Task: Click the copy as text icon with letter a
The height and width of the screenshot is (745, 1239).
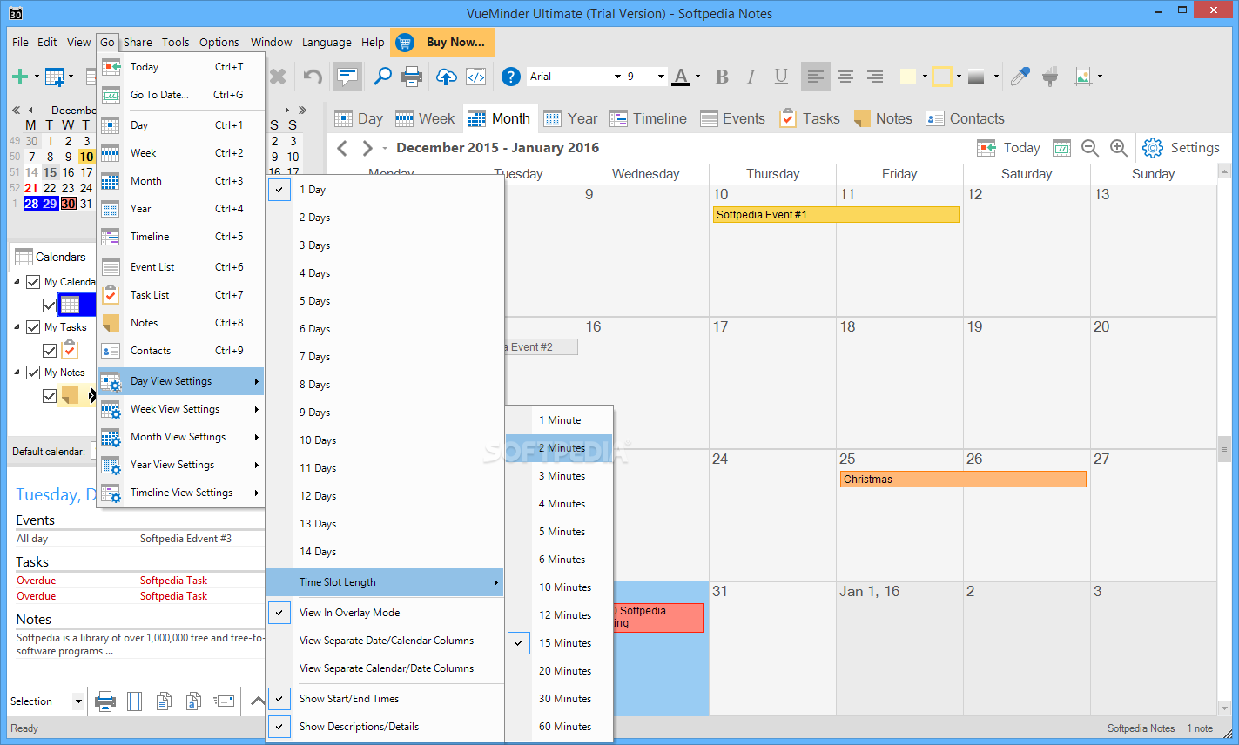Action: [193, 701]
